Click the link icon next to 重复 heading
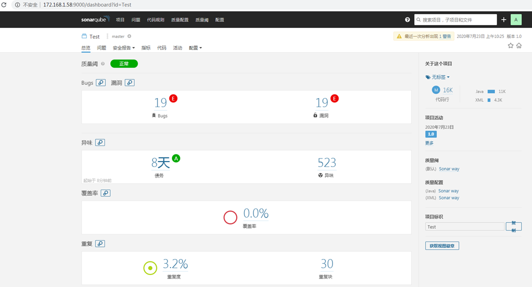Screen dimensions: 532x287 coord(100,243)
